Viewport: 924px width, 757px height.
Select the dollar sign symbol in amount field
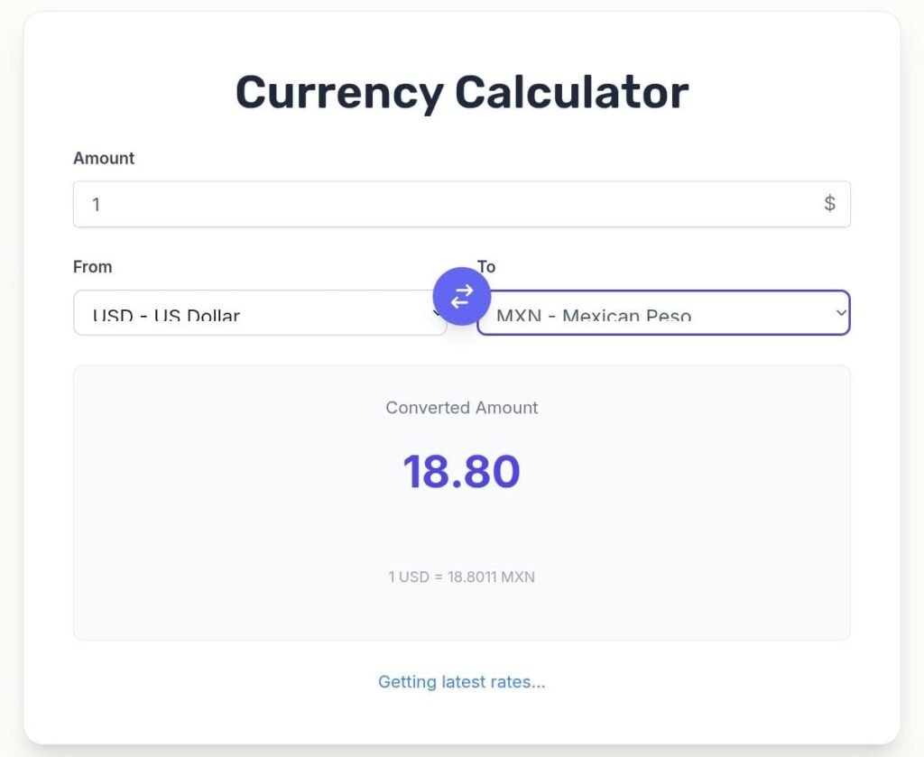click(x=829, y=204)
